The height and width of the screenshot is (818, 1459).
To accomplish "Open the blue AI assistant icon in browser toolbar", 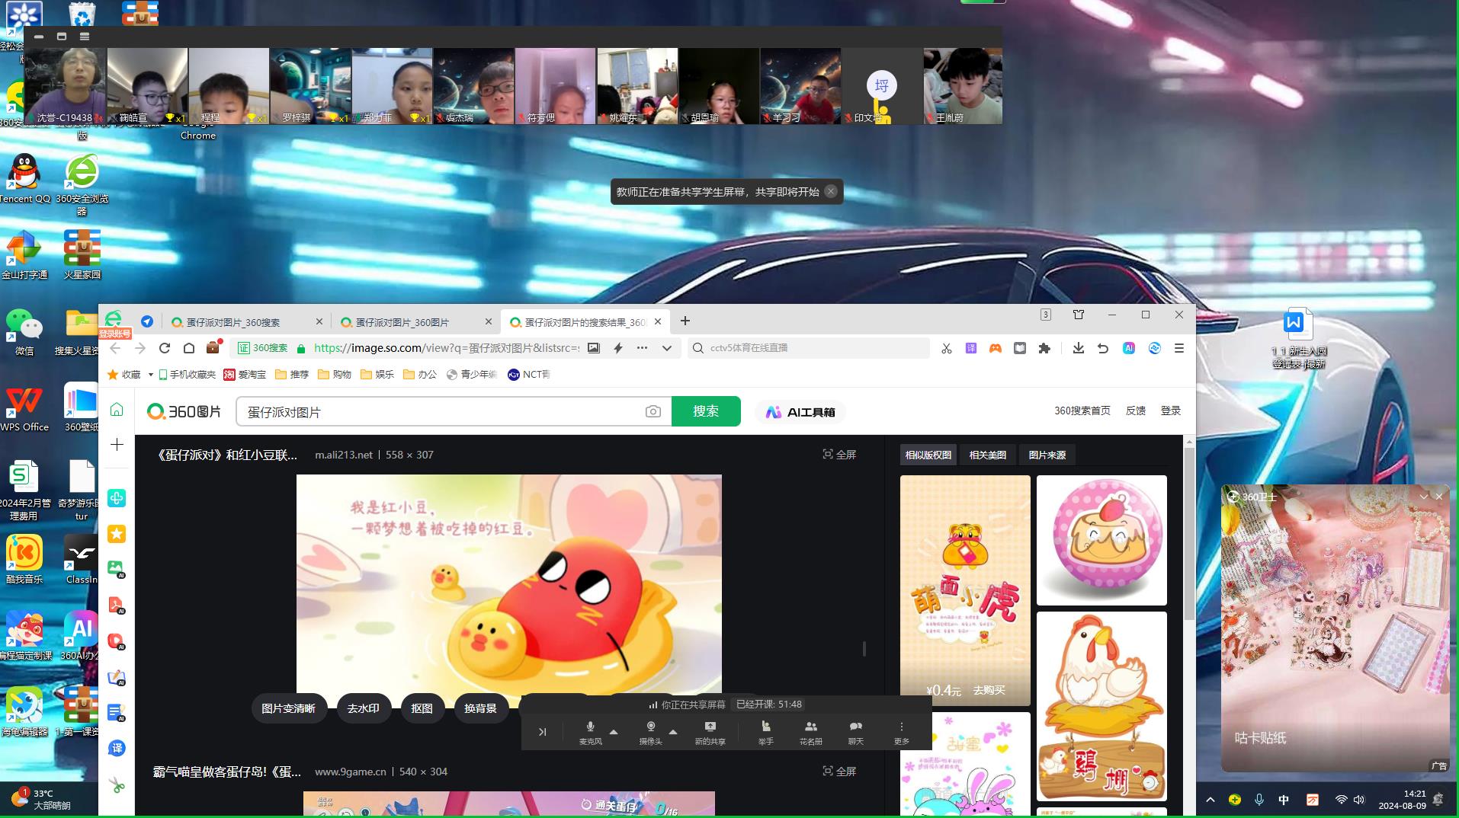I will click(x=1129, y=348).
